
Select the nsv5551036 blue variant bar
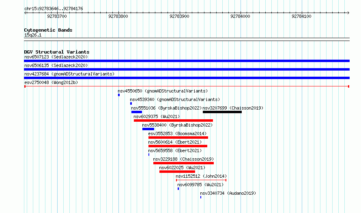point(137,112)
